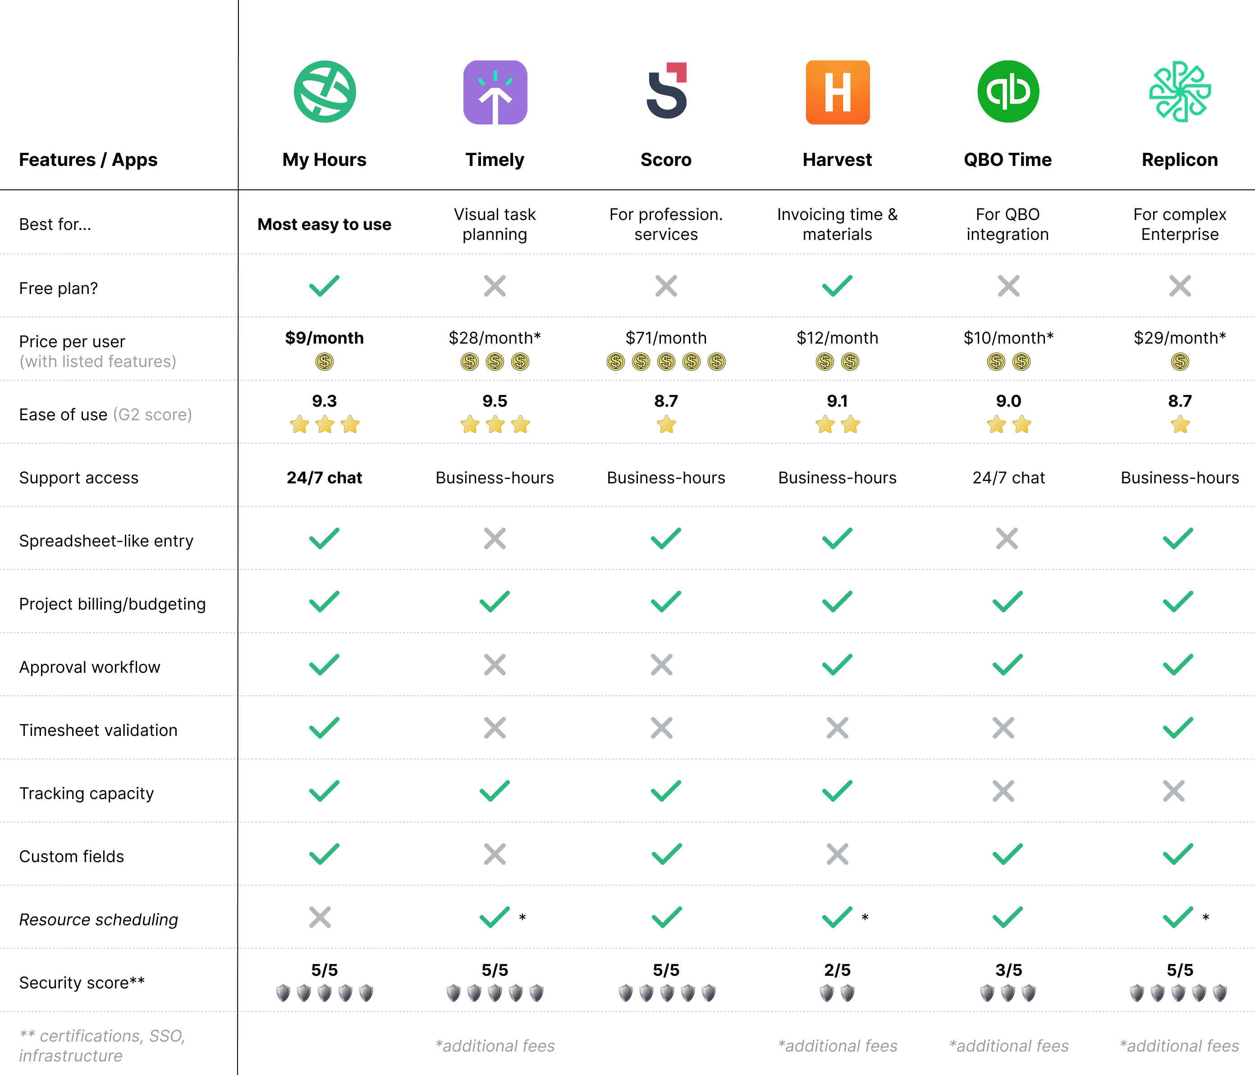Select the Scoro column heading
This screenshot has width=1255, height=1075.
(666, 159)
